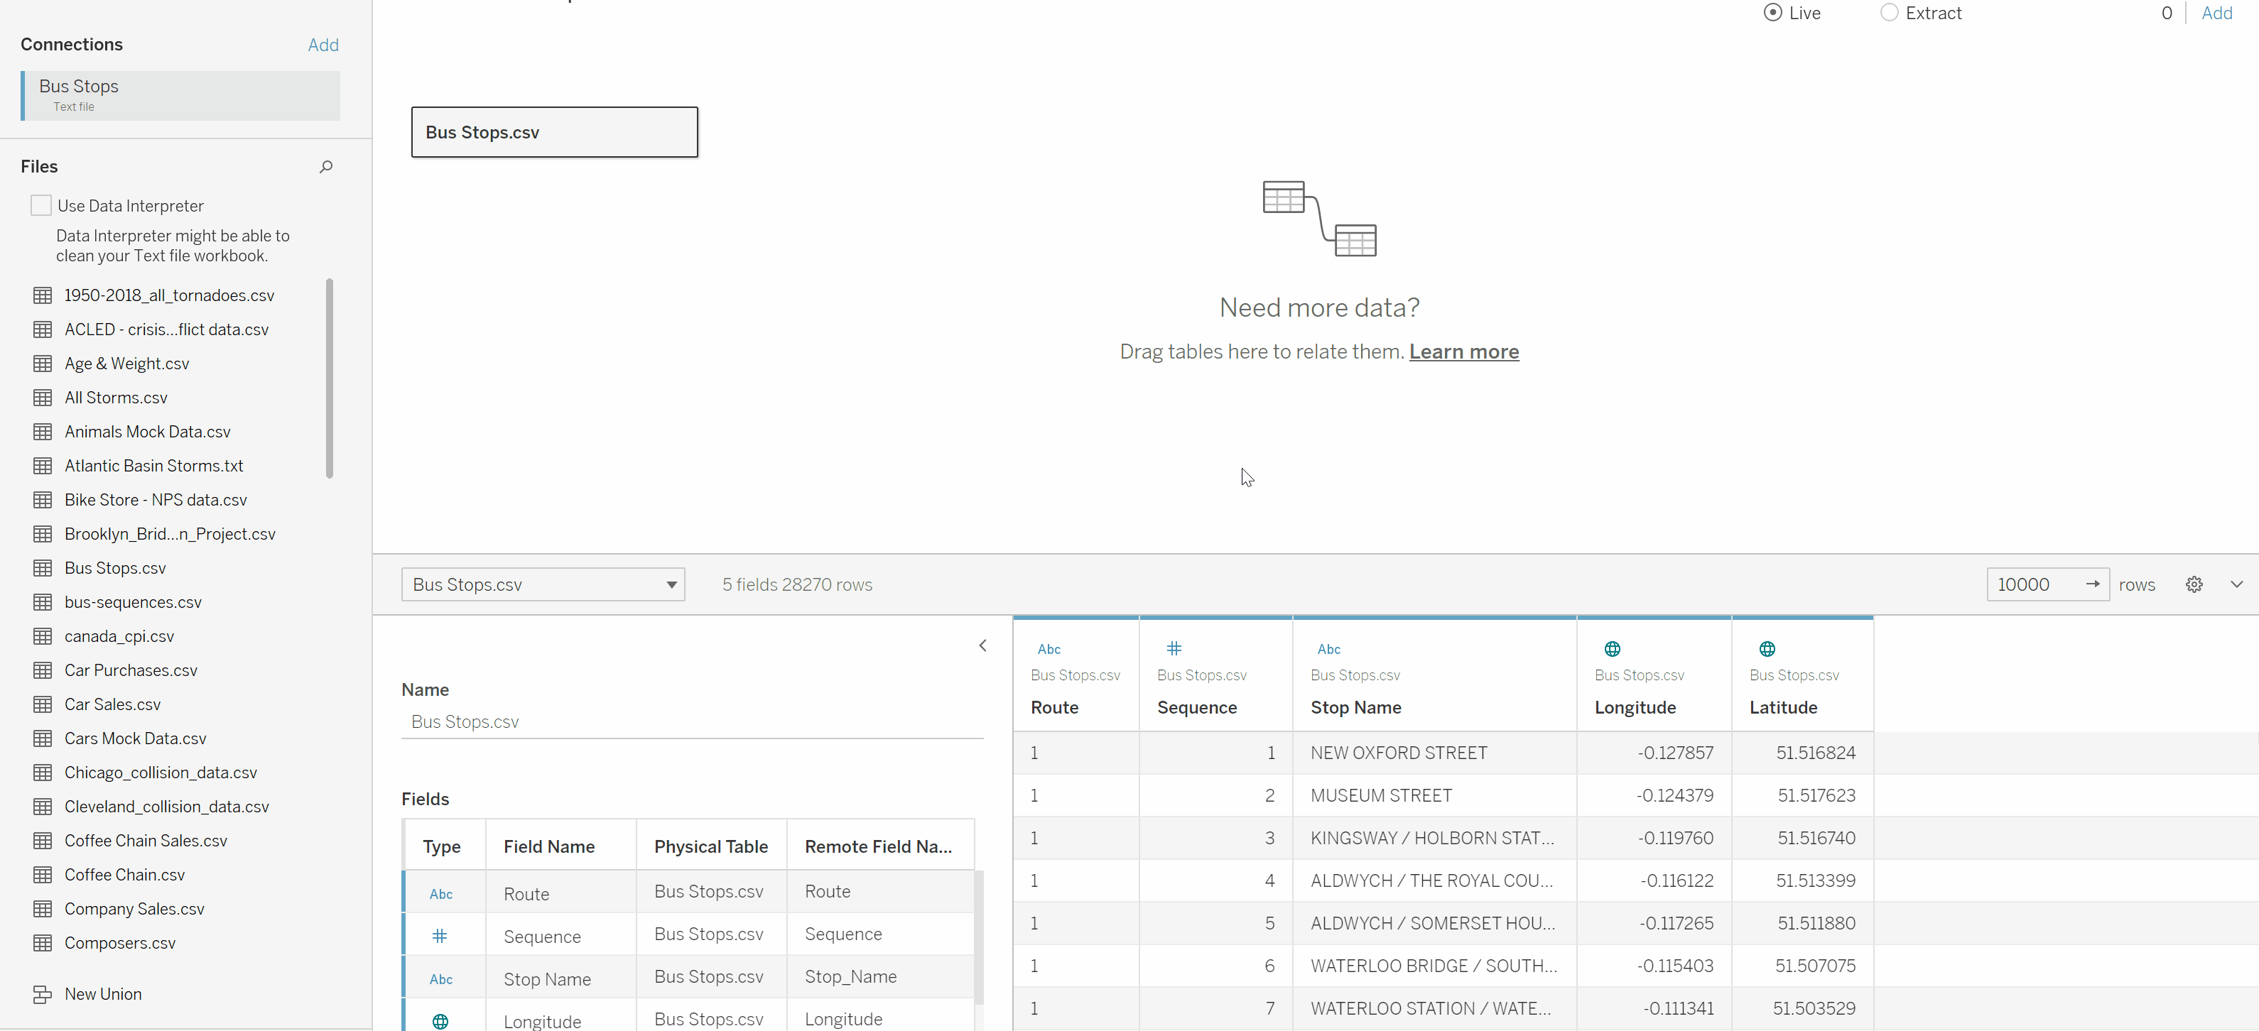
Task: Click globe geographic icon above Latitude column
Action: [x=1767, y=649]
